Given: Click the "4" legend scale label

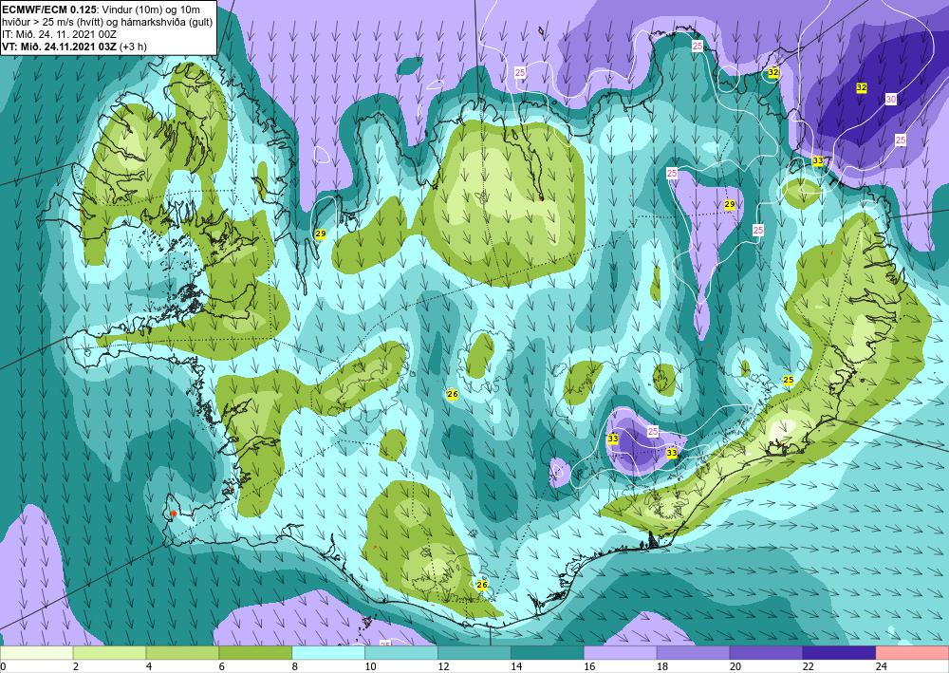Looking at the screenshot, I should pos(149,667).
